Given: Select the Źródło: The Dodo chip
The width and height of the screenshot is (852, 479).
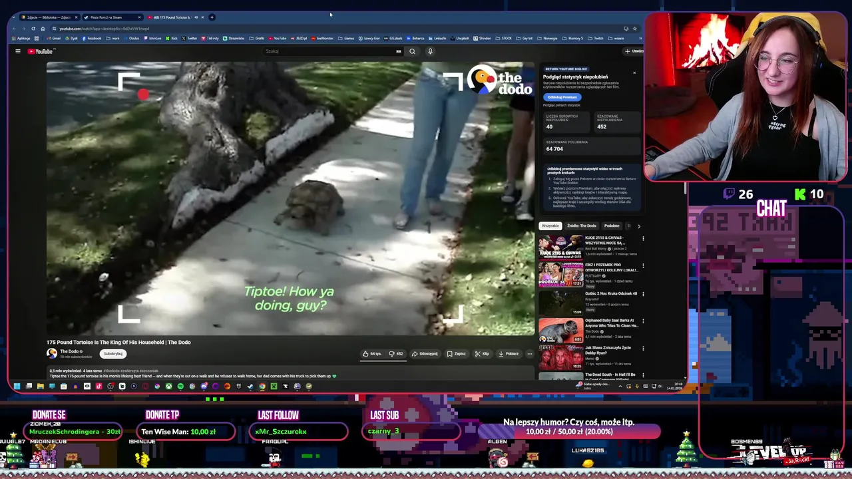Looking at the screenshot, I should tap(582, 226).
